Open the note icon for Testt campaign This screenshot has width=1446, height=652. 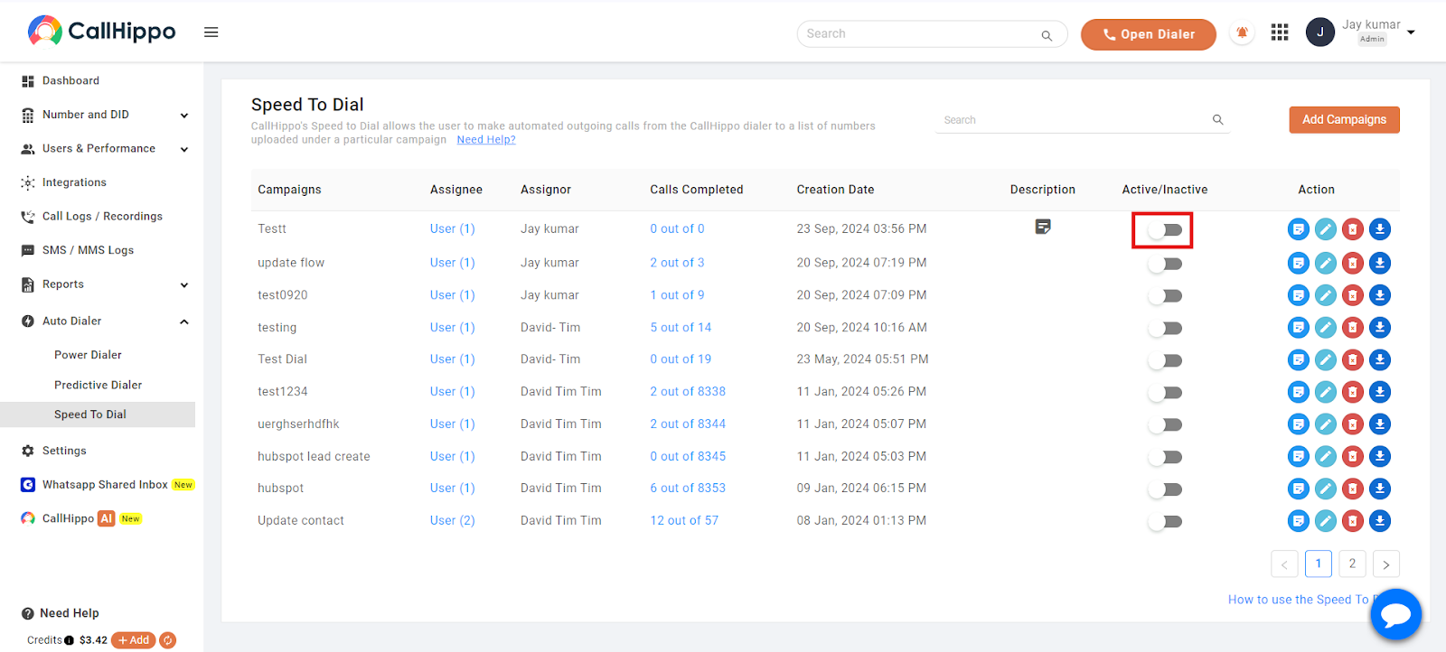(x=1298, y=229)
